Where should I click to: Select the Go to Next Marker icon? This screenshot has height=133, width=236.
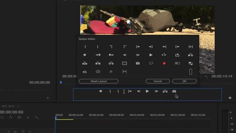98,55
